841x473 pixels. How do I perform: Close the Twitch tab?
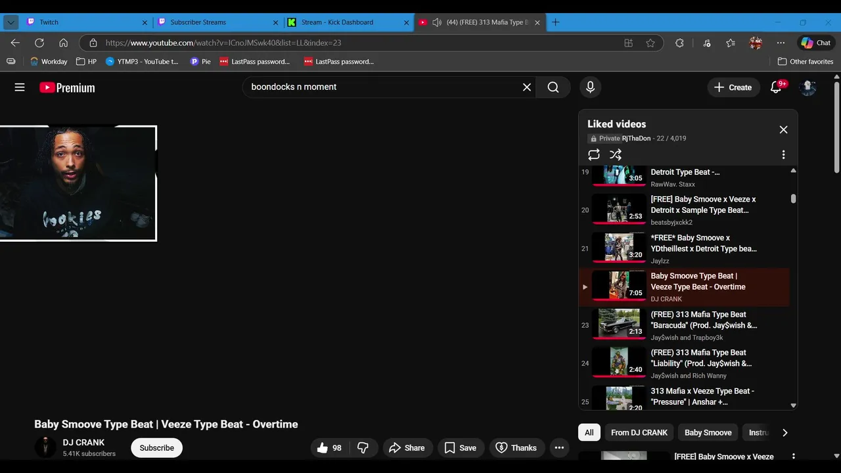tap(145, 22)
